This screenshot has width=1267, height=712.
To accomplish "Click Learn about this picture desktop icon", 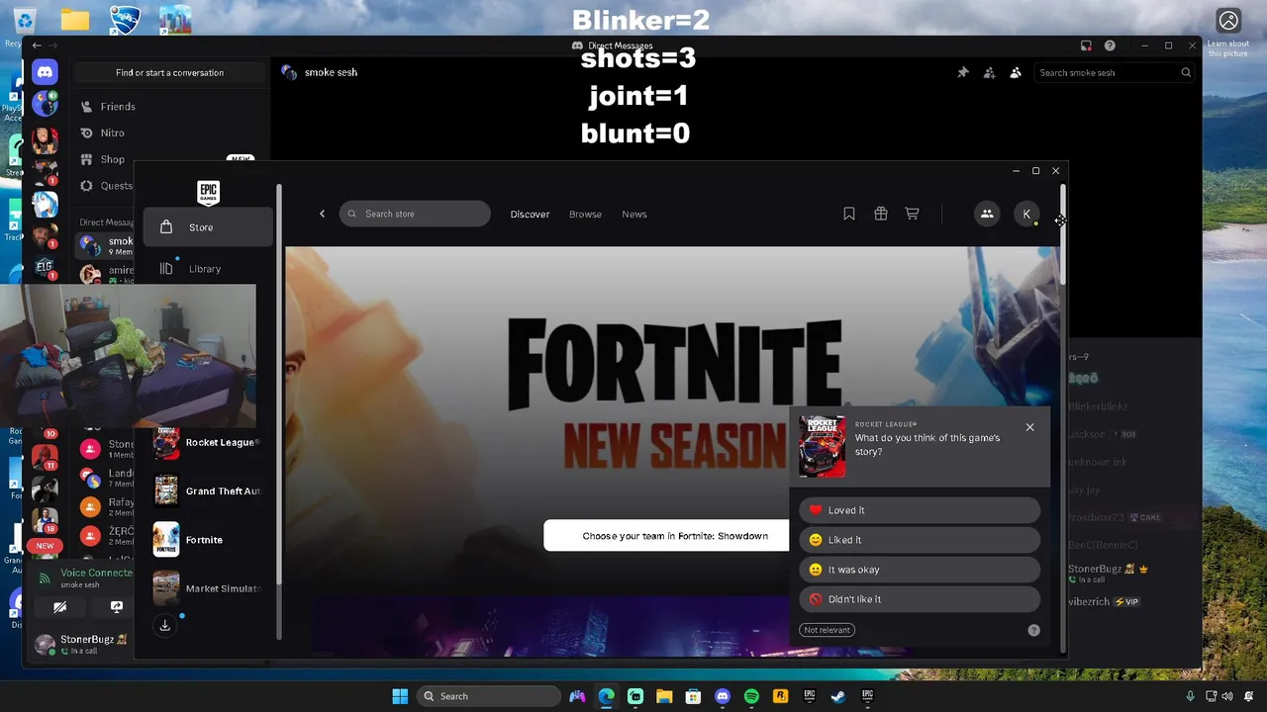I will (1228, 32).
